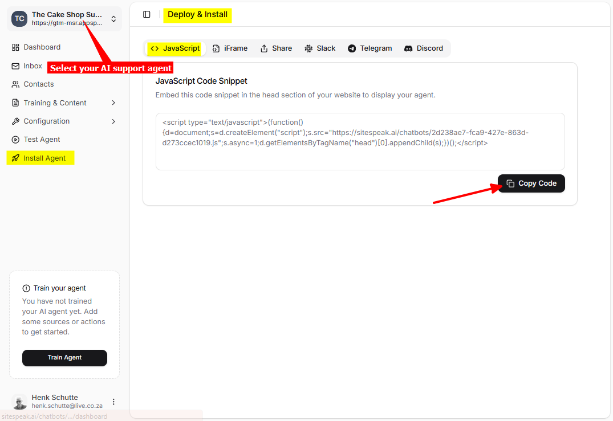This screenshot has height=421, width=613.
Task: Open Contacts people icon
Action: tap(15, 84)
